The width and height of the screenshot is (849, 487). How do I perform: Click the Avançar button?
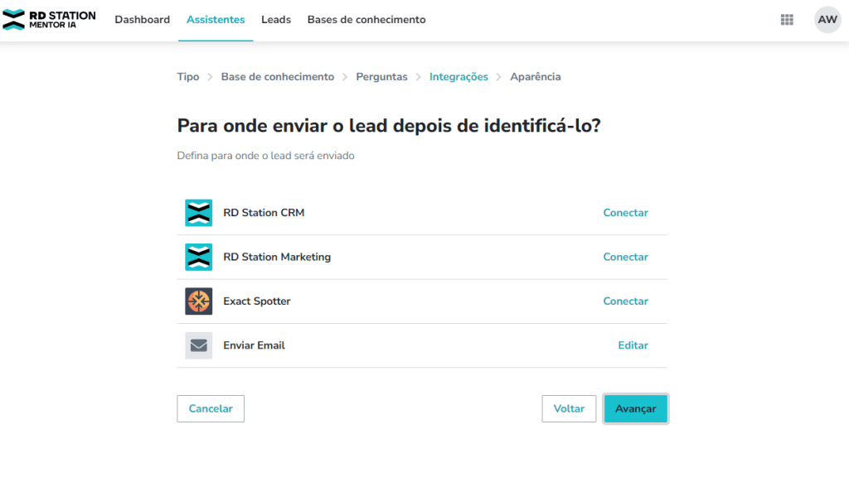click(x=636, y=408)
